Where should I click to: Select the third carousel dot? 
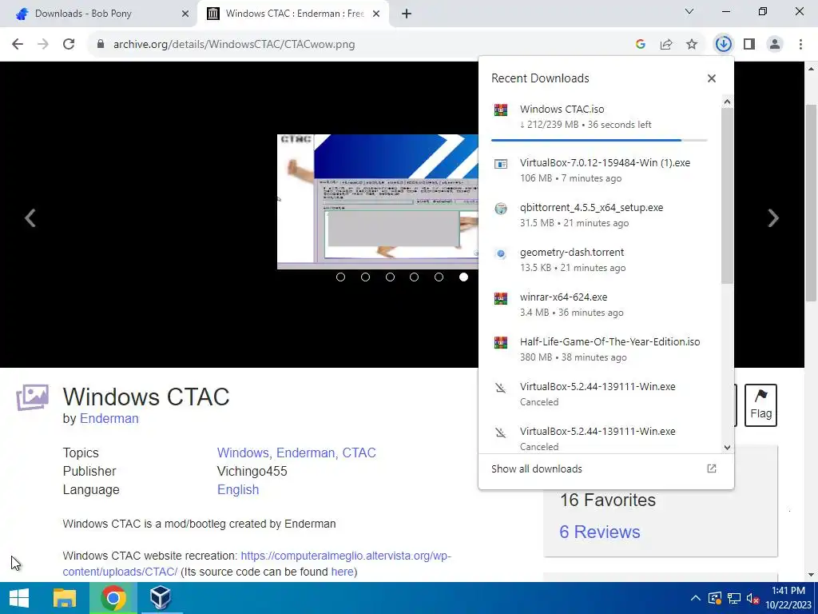pos(390,277)
